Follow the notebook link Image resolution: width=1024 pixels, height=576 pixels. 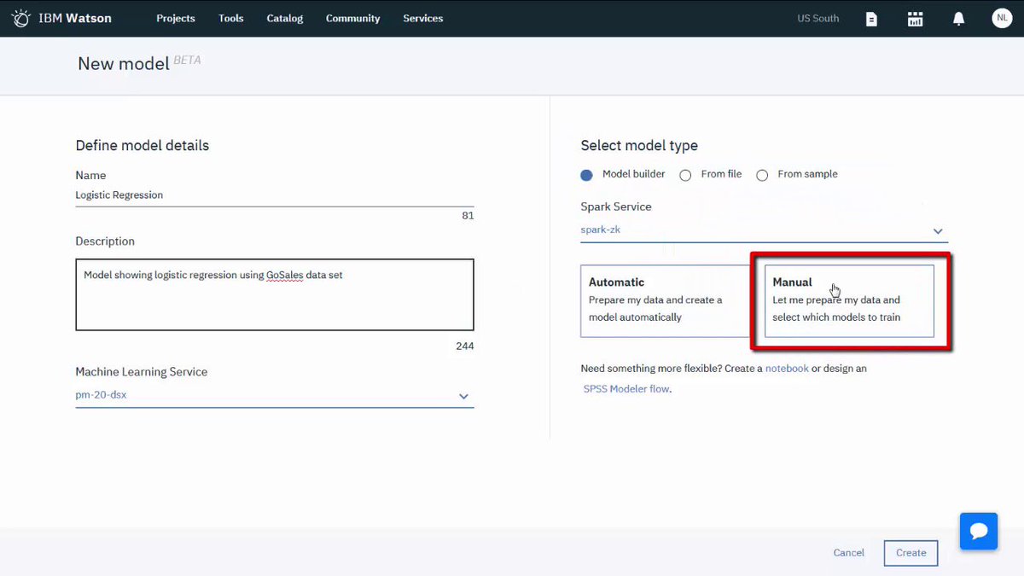pyautogui.click(x=787, y=369)
